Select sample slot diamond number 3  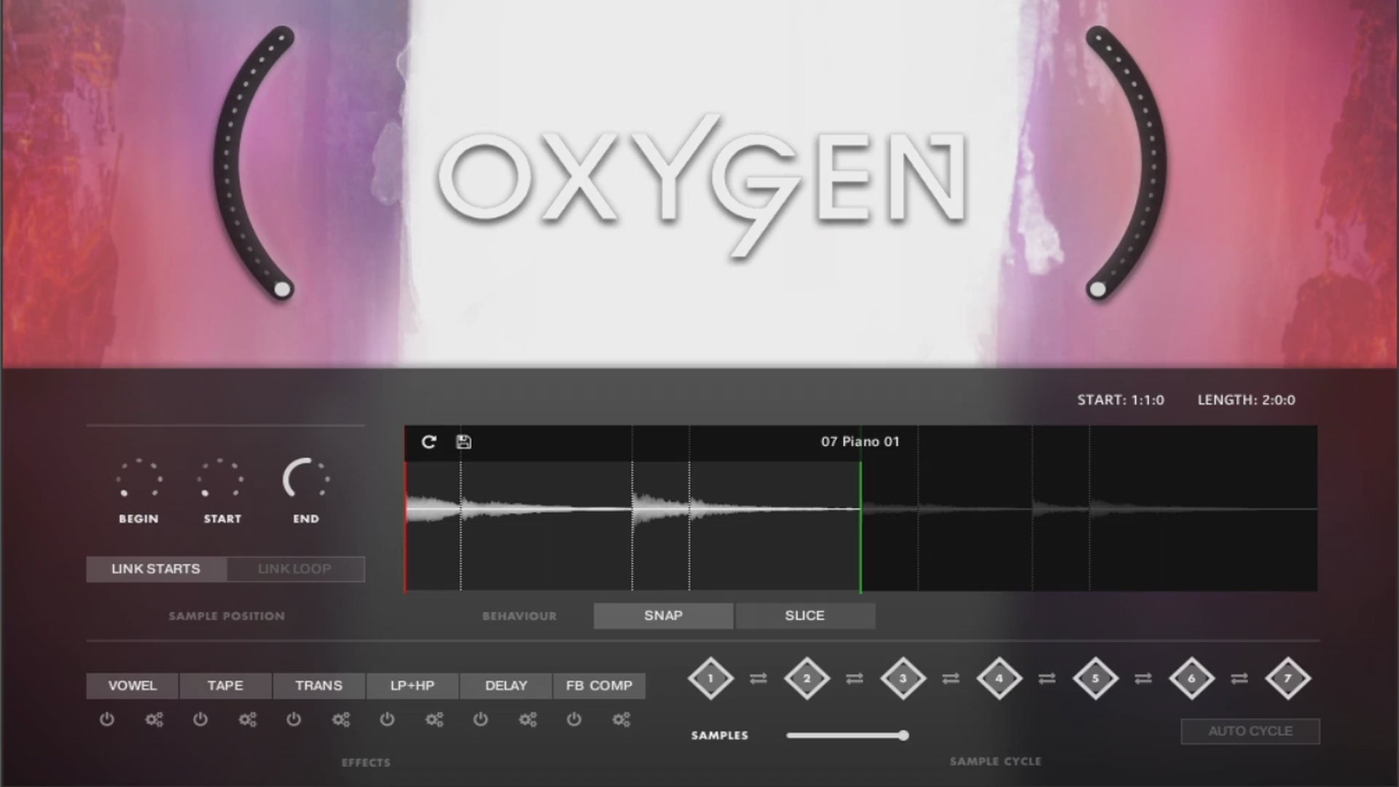(x=903, y=678)
